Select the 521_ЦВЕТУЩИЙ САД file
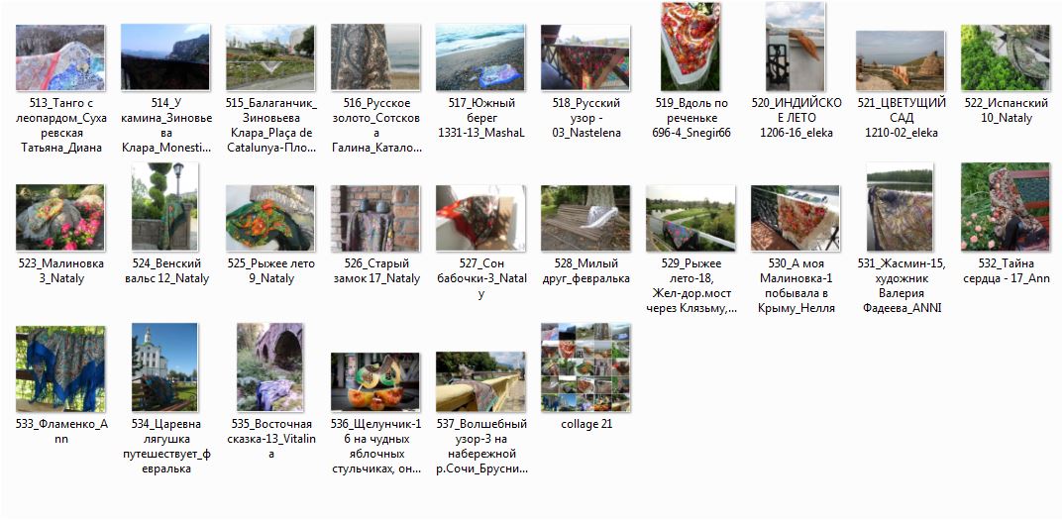Viewport: 1063px width, 520px height. (901, 61)
